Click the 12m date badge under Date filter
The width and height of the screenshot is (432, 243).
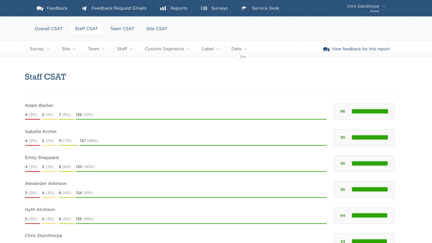click(x=243, y=56)
